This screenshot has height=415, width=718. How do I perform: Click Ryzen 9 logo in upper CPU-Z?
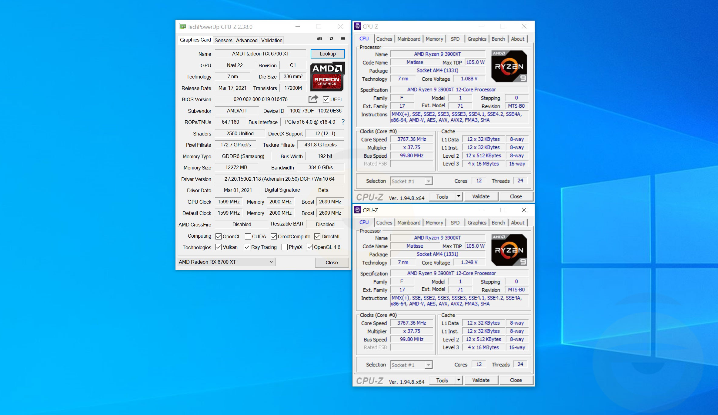(x=509, y=66)
